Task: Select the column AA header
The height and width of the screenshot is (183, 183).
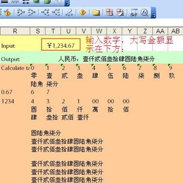Action: click(160, 31)
